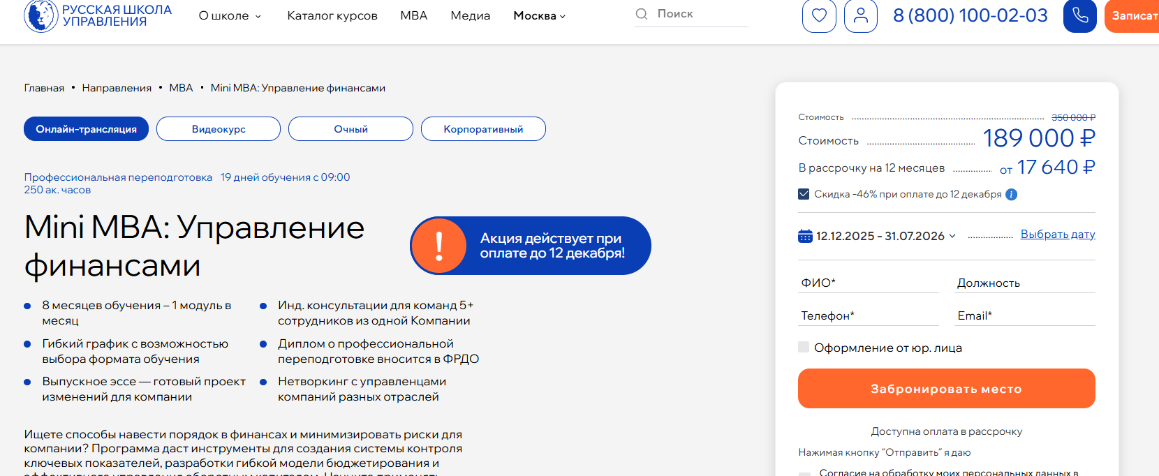Screen dimensions: 1159x476
Task: Expand the 'О школе' menu
Action: click(230, 16)
